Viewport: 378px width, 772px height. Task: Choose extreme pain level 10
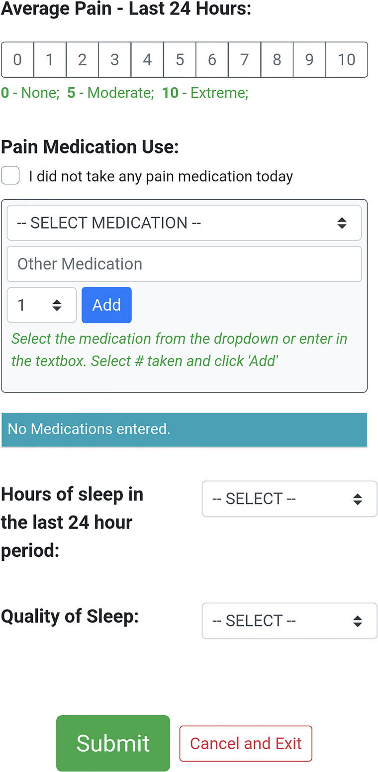pyautogui.click(x=347, y=60)
